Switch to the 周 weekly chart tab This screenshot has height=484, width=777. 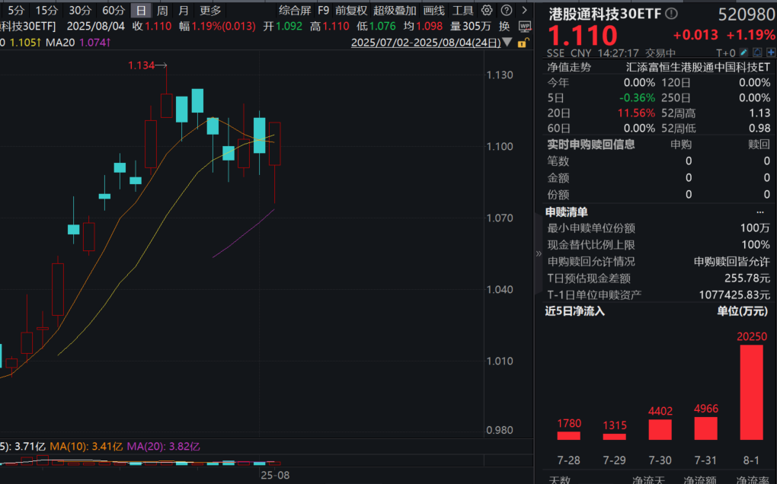[x=162, y=10]
